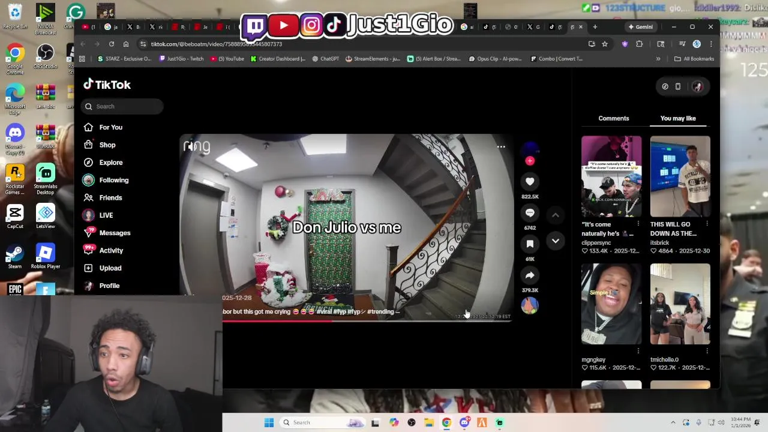Image resolution: width=768 pixels, height=432 pixels.
Task: Open the Creator Dashboard bookmark
Action: pyautogui.click(x=278, y=59)
